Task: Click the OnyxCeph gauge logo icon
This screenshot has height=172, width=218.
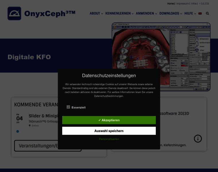Action: [x=14, y=13]
